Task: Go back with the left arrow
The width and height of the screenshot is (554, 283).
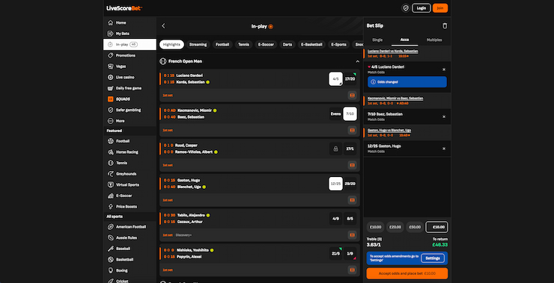Action: (x=163, y=25)
